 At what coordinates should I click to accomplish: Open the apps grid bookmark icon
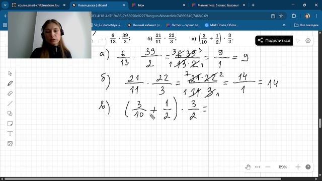pos(5,25)
